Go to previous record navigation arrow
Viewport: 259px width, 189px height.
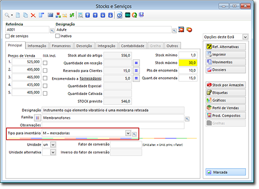point(95,15)
